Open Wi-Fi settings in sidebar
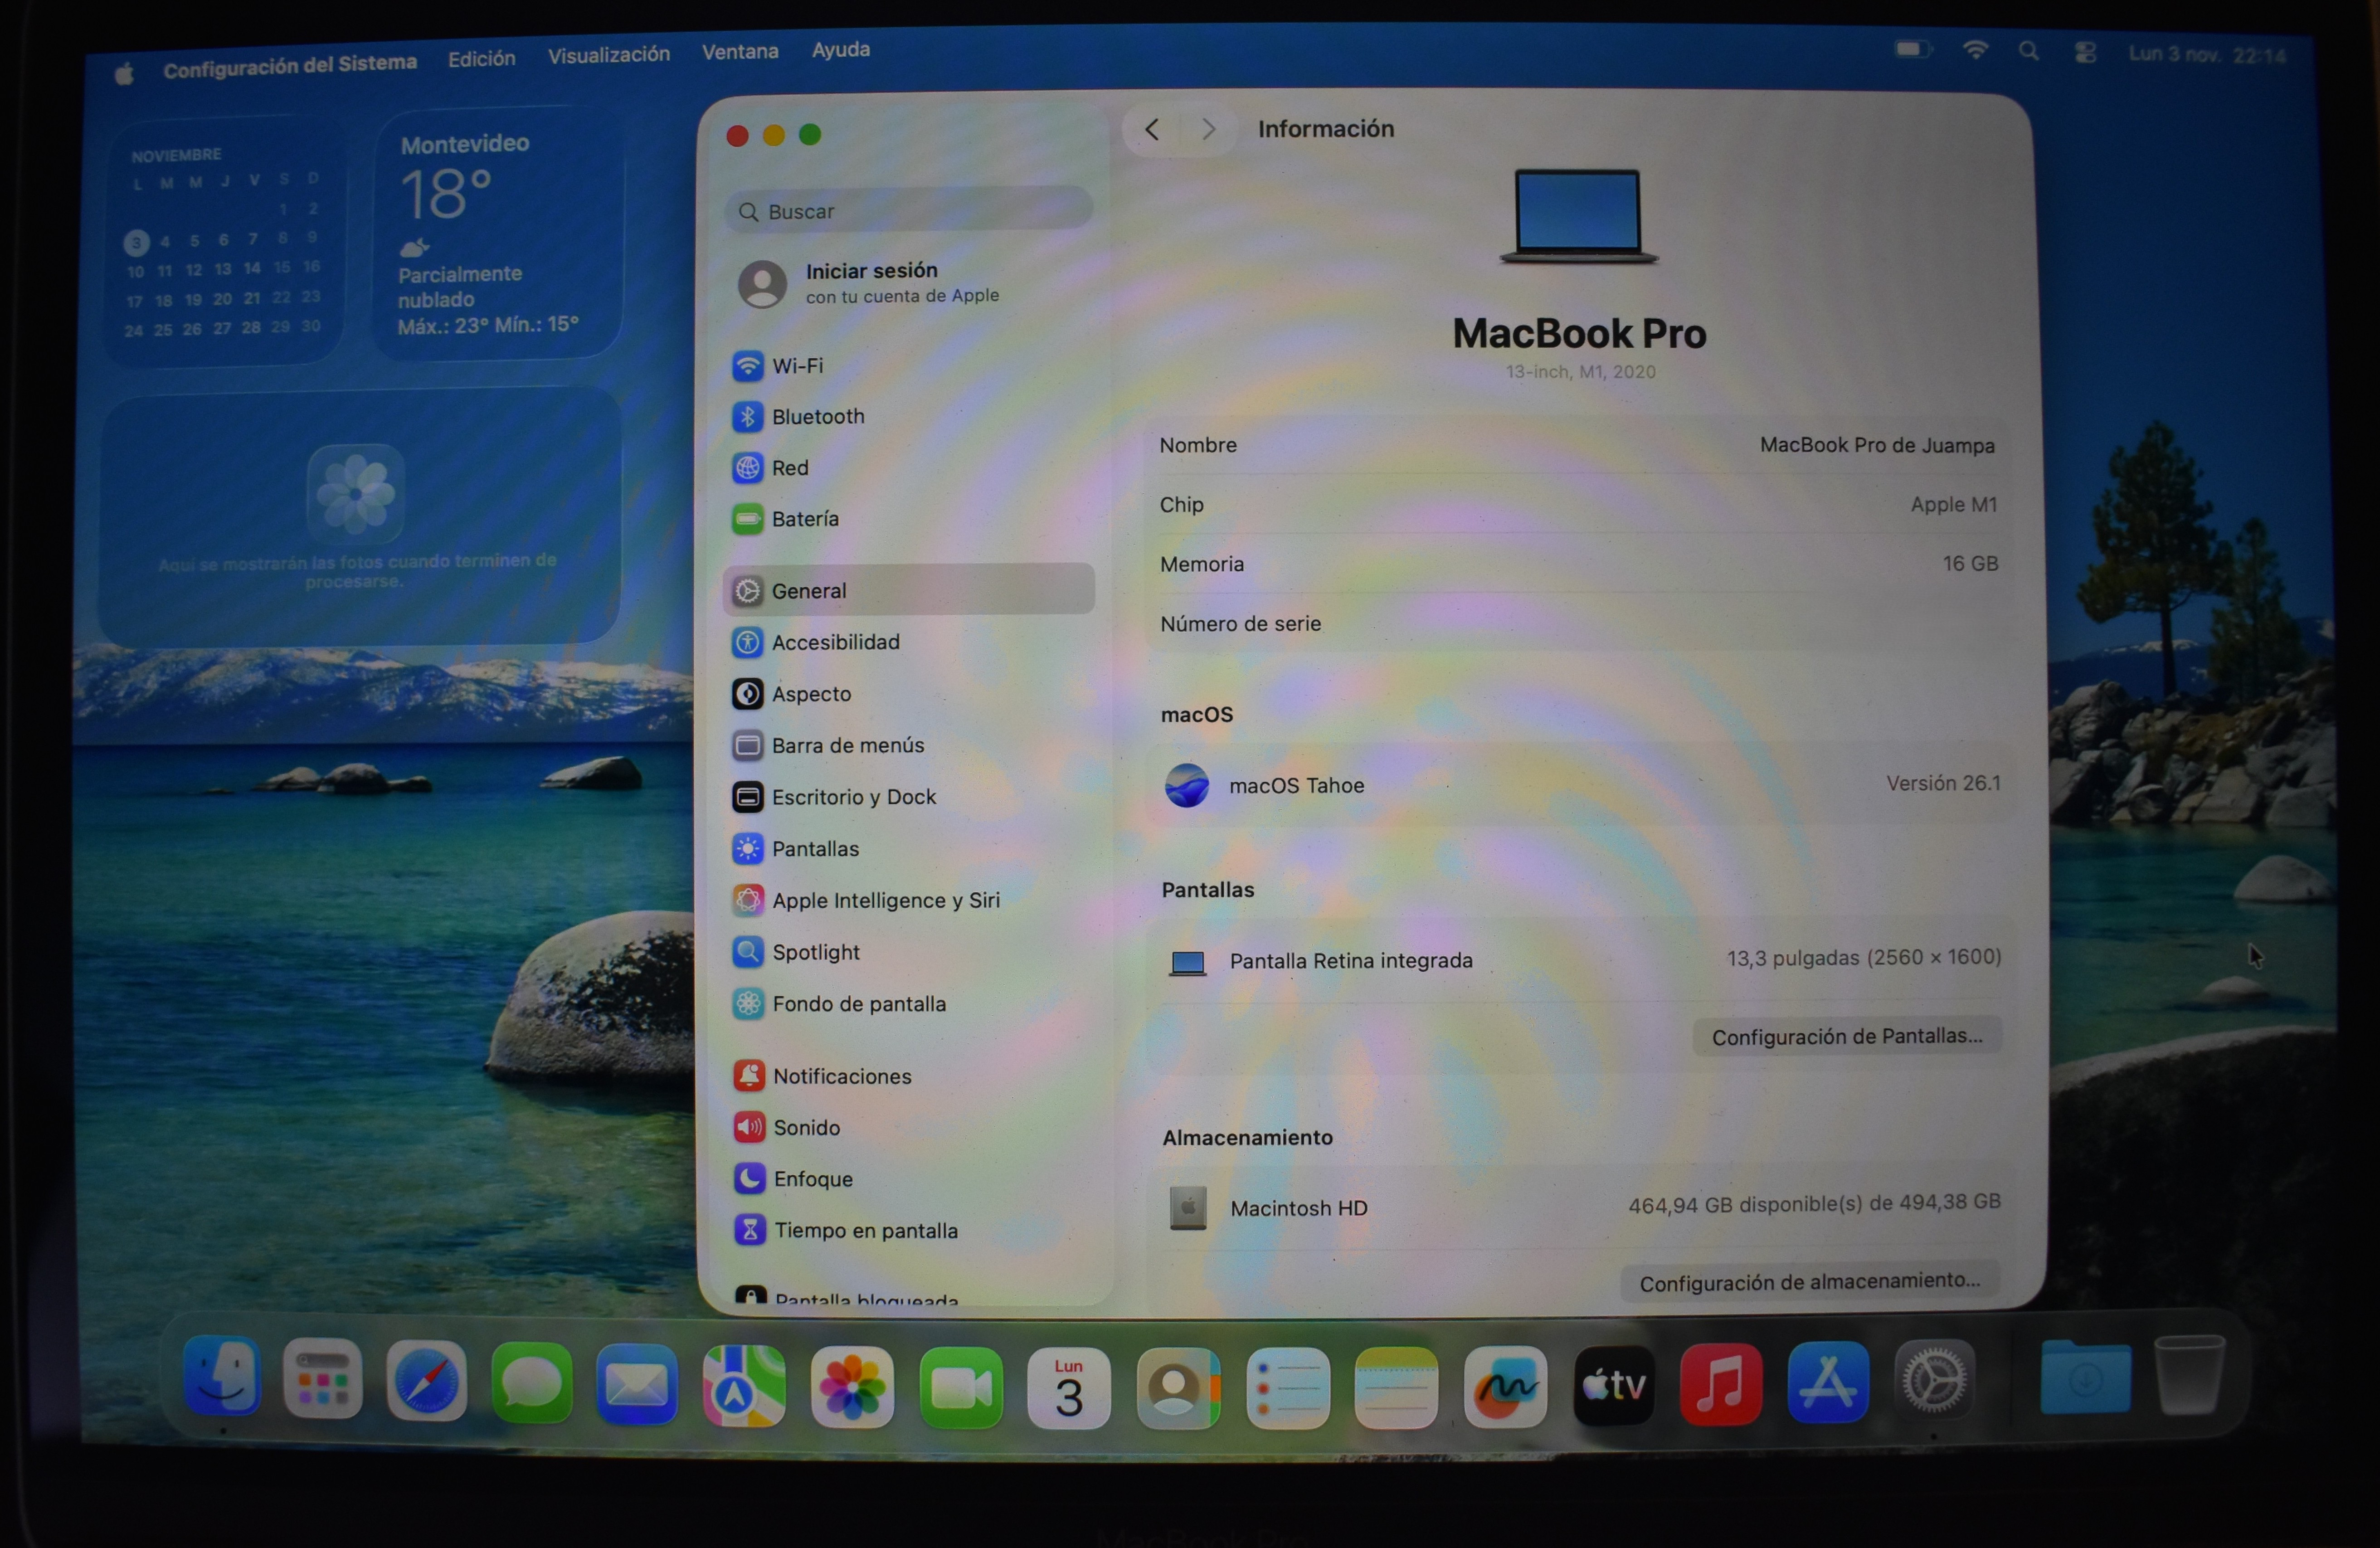 click(x=908, y=366)
